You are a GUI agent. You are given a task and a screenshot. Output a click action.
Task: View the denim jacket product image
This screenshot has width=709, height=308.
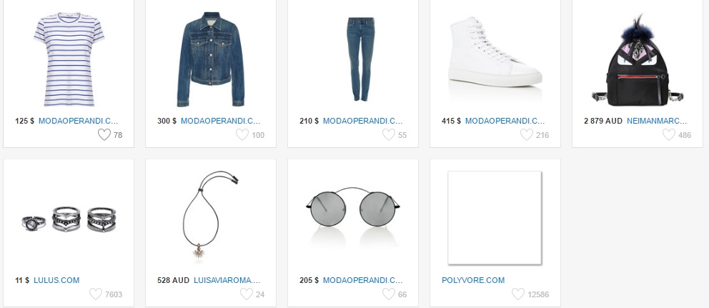[x=211, y=59]
